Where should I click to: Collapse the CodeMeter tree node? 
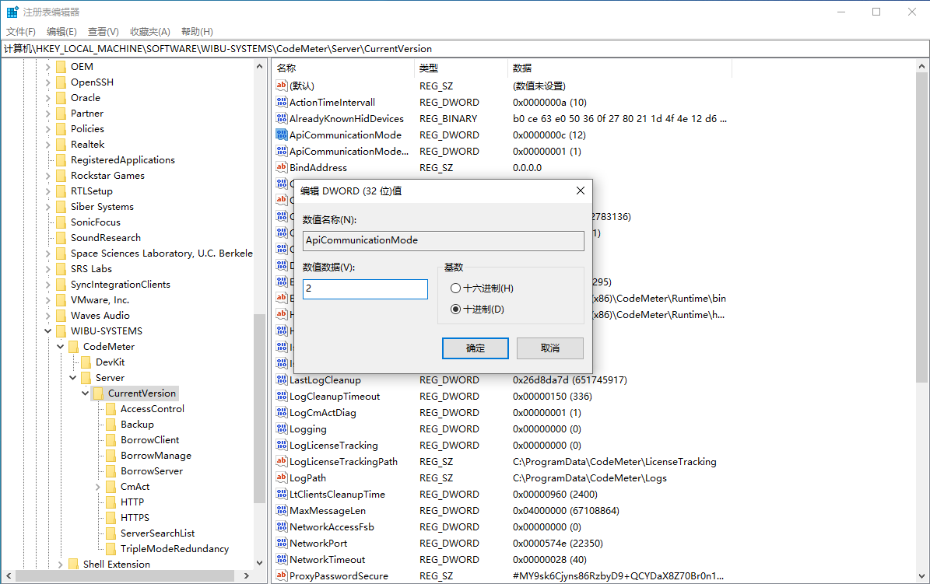coord(61,346)
